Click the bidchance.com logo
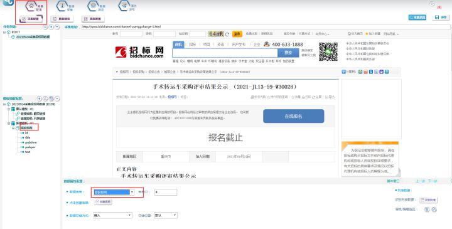Image resolution: width=452 pixels, height=229 pixels. pos(139,52)
